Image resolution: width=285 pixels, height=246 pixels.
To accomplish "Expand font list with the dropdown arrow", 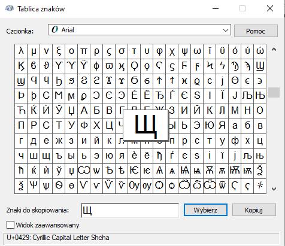I will point(226,31).
